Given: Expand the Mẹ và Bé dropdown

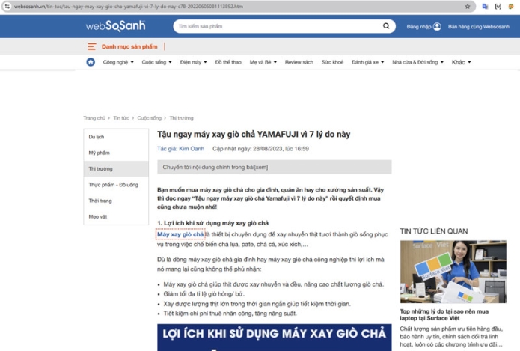Looking at the screenshot, I should coord(263,62).
